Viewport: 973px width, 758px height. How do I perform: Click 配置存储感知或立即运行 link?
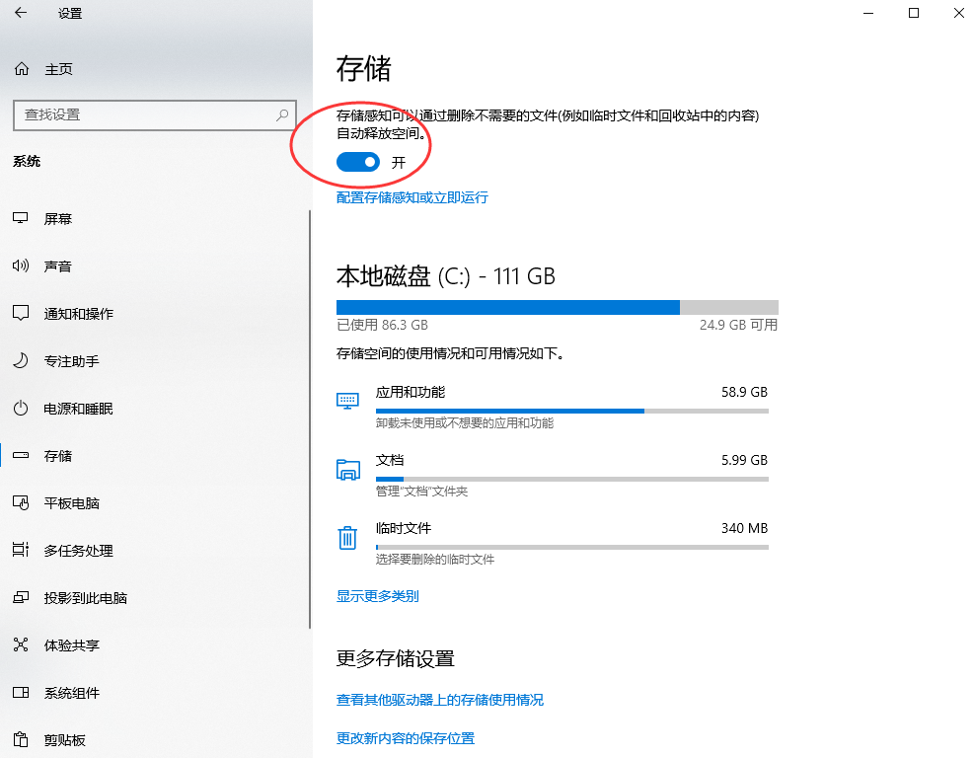(x=412, y=197)
